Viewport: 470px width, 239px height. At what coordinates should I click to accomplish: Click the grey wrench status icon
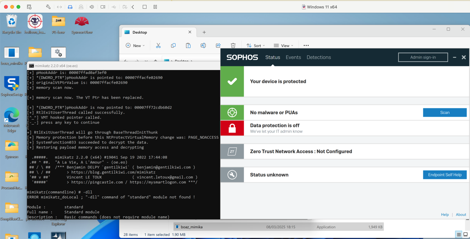coord(232,175)
